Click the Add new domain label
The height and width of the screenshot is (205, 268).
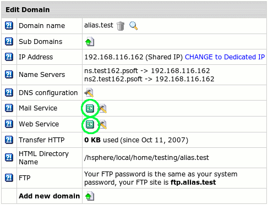(50, 196)
